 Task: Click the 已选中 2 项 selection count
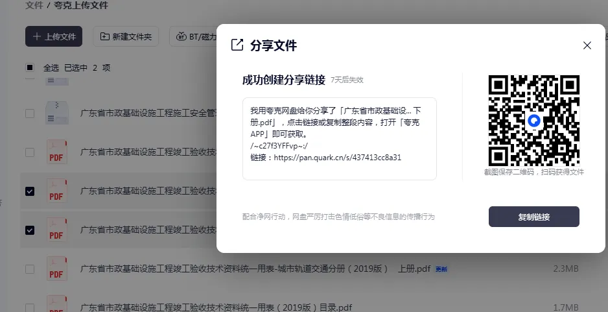click(x=88, y=67)
